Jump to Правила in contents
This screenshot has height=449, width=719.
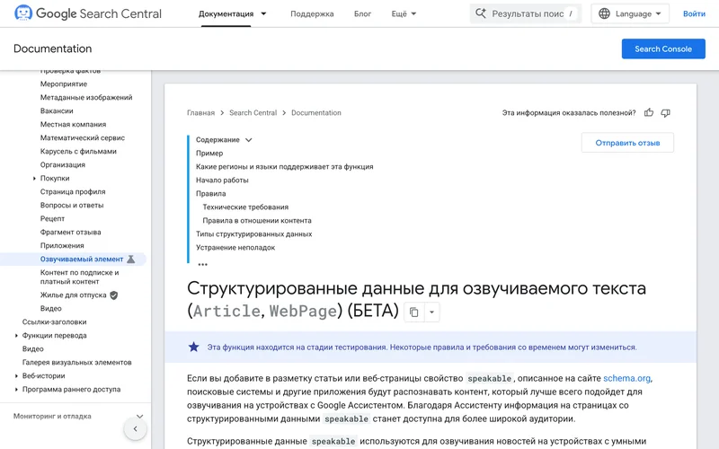click(211, 193)
